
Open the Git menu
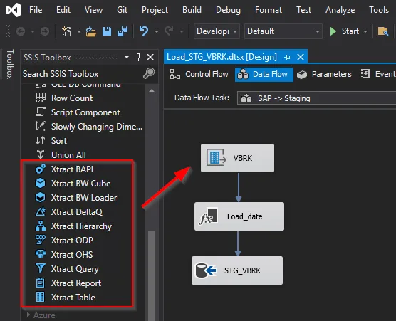pos(122,10)
